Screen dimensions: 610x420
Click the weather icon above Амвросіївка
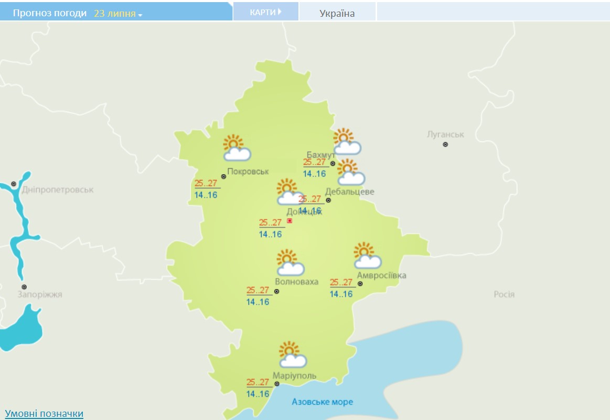tap(367, 256)
